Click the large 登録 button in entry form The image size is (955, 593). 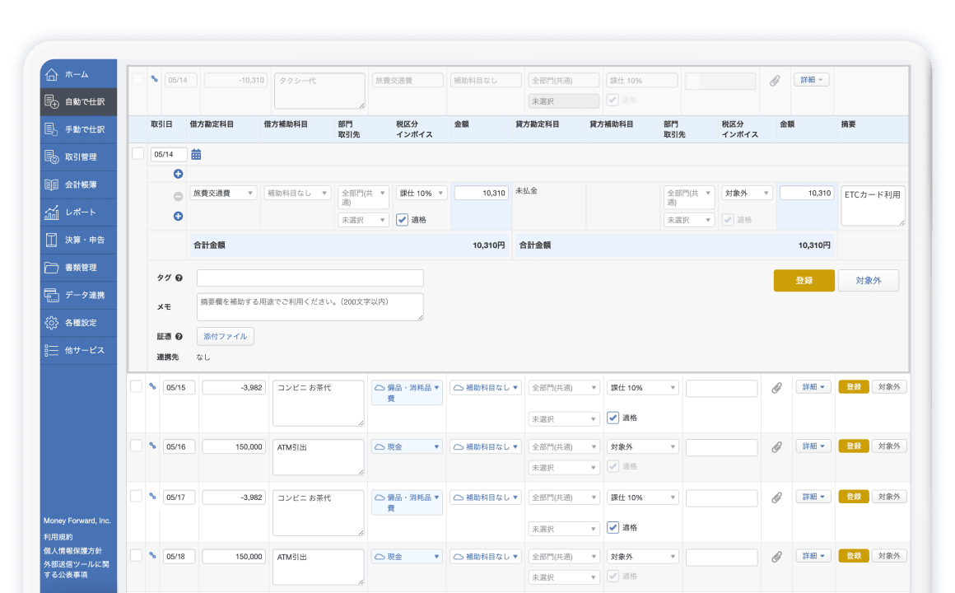[804, 280]
